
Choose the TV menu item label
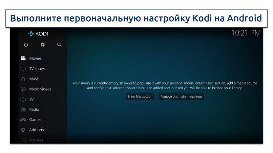[31, 99]
